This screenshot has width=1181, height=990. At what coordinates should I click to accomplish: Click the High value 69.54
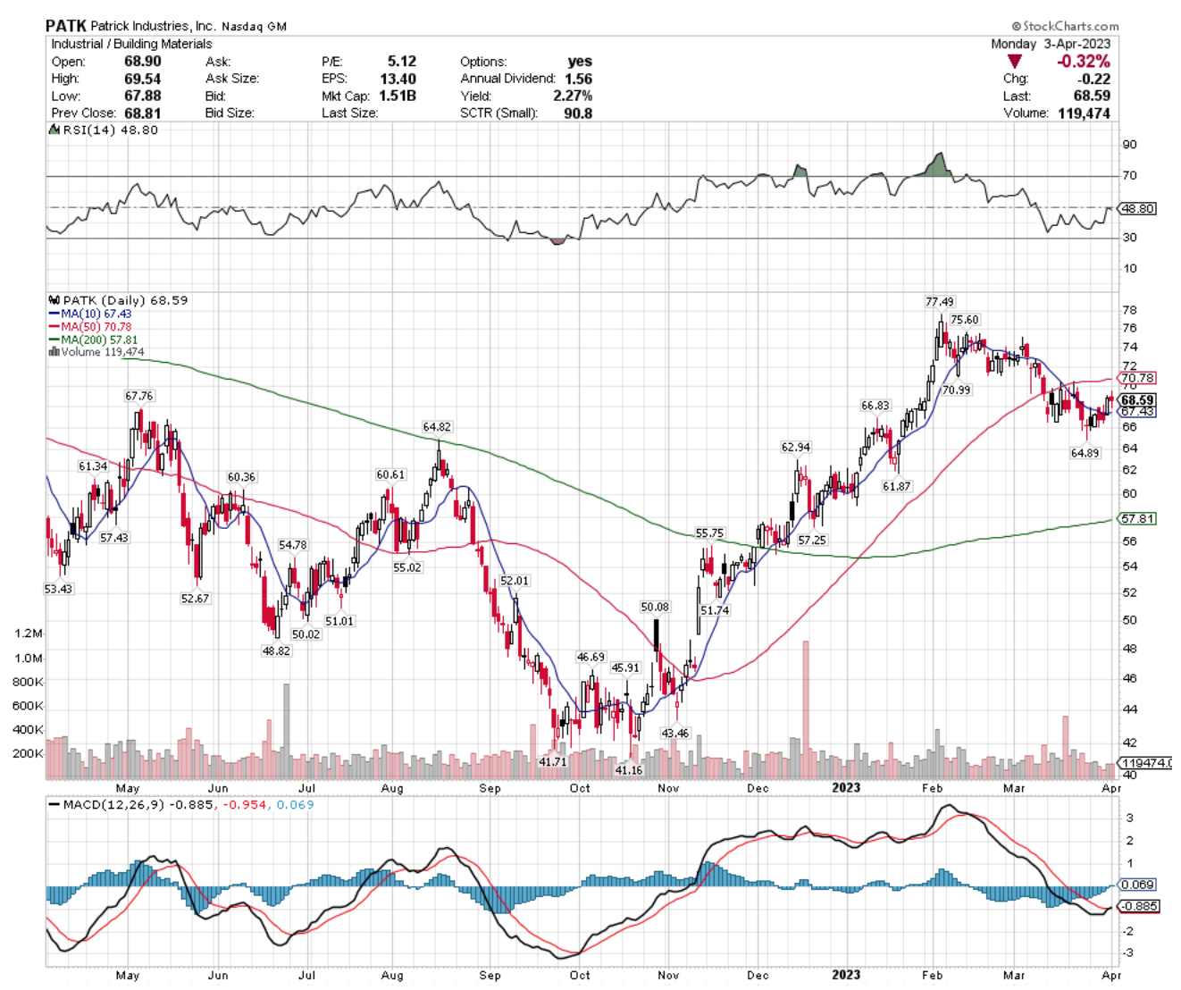click(x=143, y=79)
